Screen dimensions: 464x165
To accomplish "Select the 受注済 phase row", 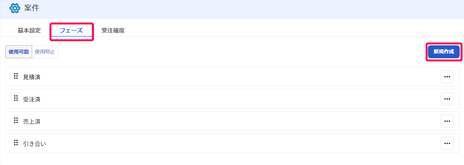I will 233,99.
